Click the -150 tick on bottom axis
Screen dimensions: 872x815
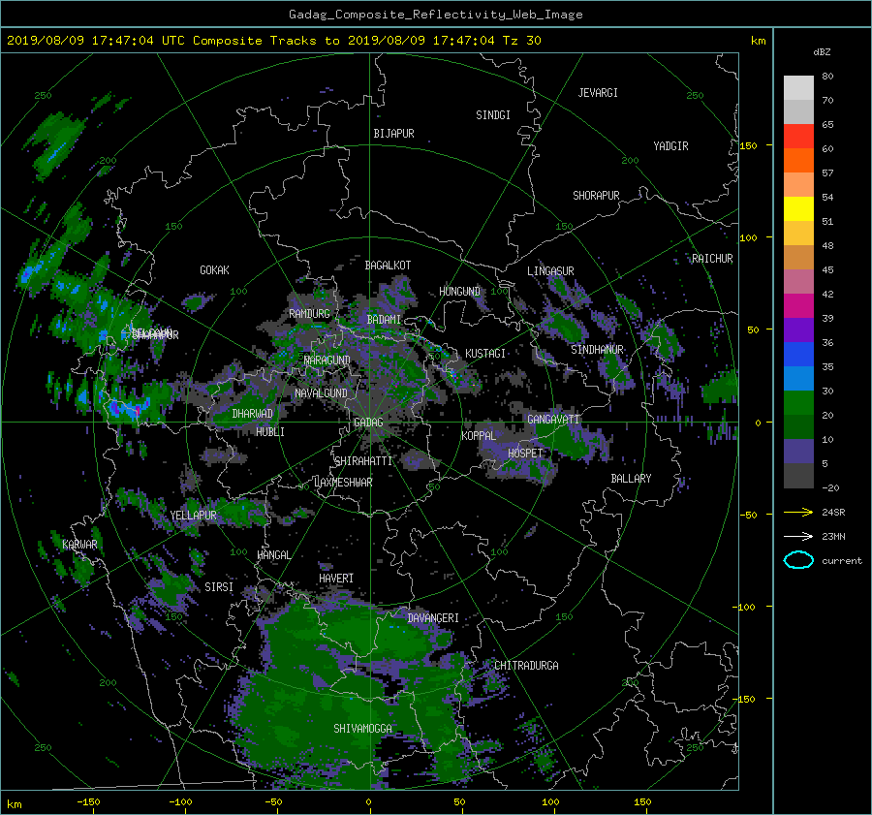tap(88, 802)
